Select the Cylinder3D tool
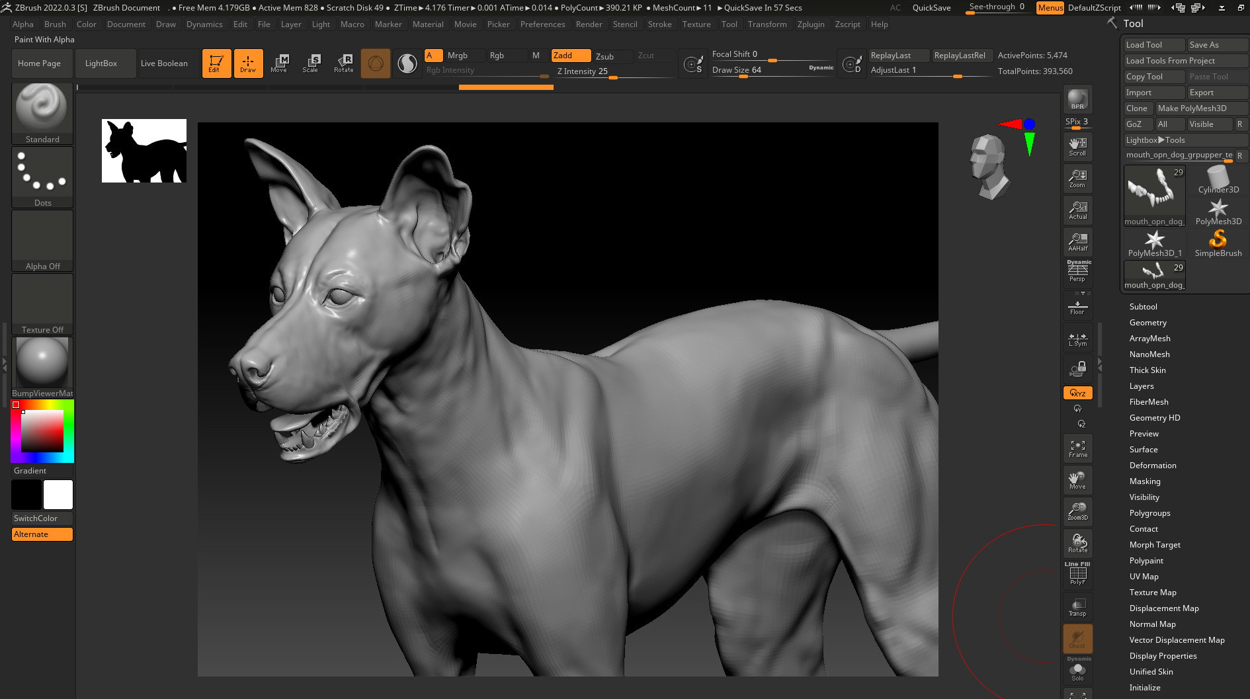The height and width of the screenshot is (699, 1250). pos(1218,180)
